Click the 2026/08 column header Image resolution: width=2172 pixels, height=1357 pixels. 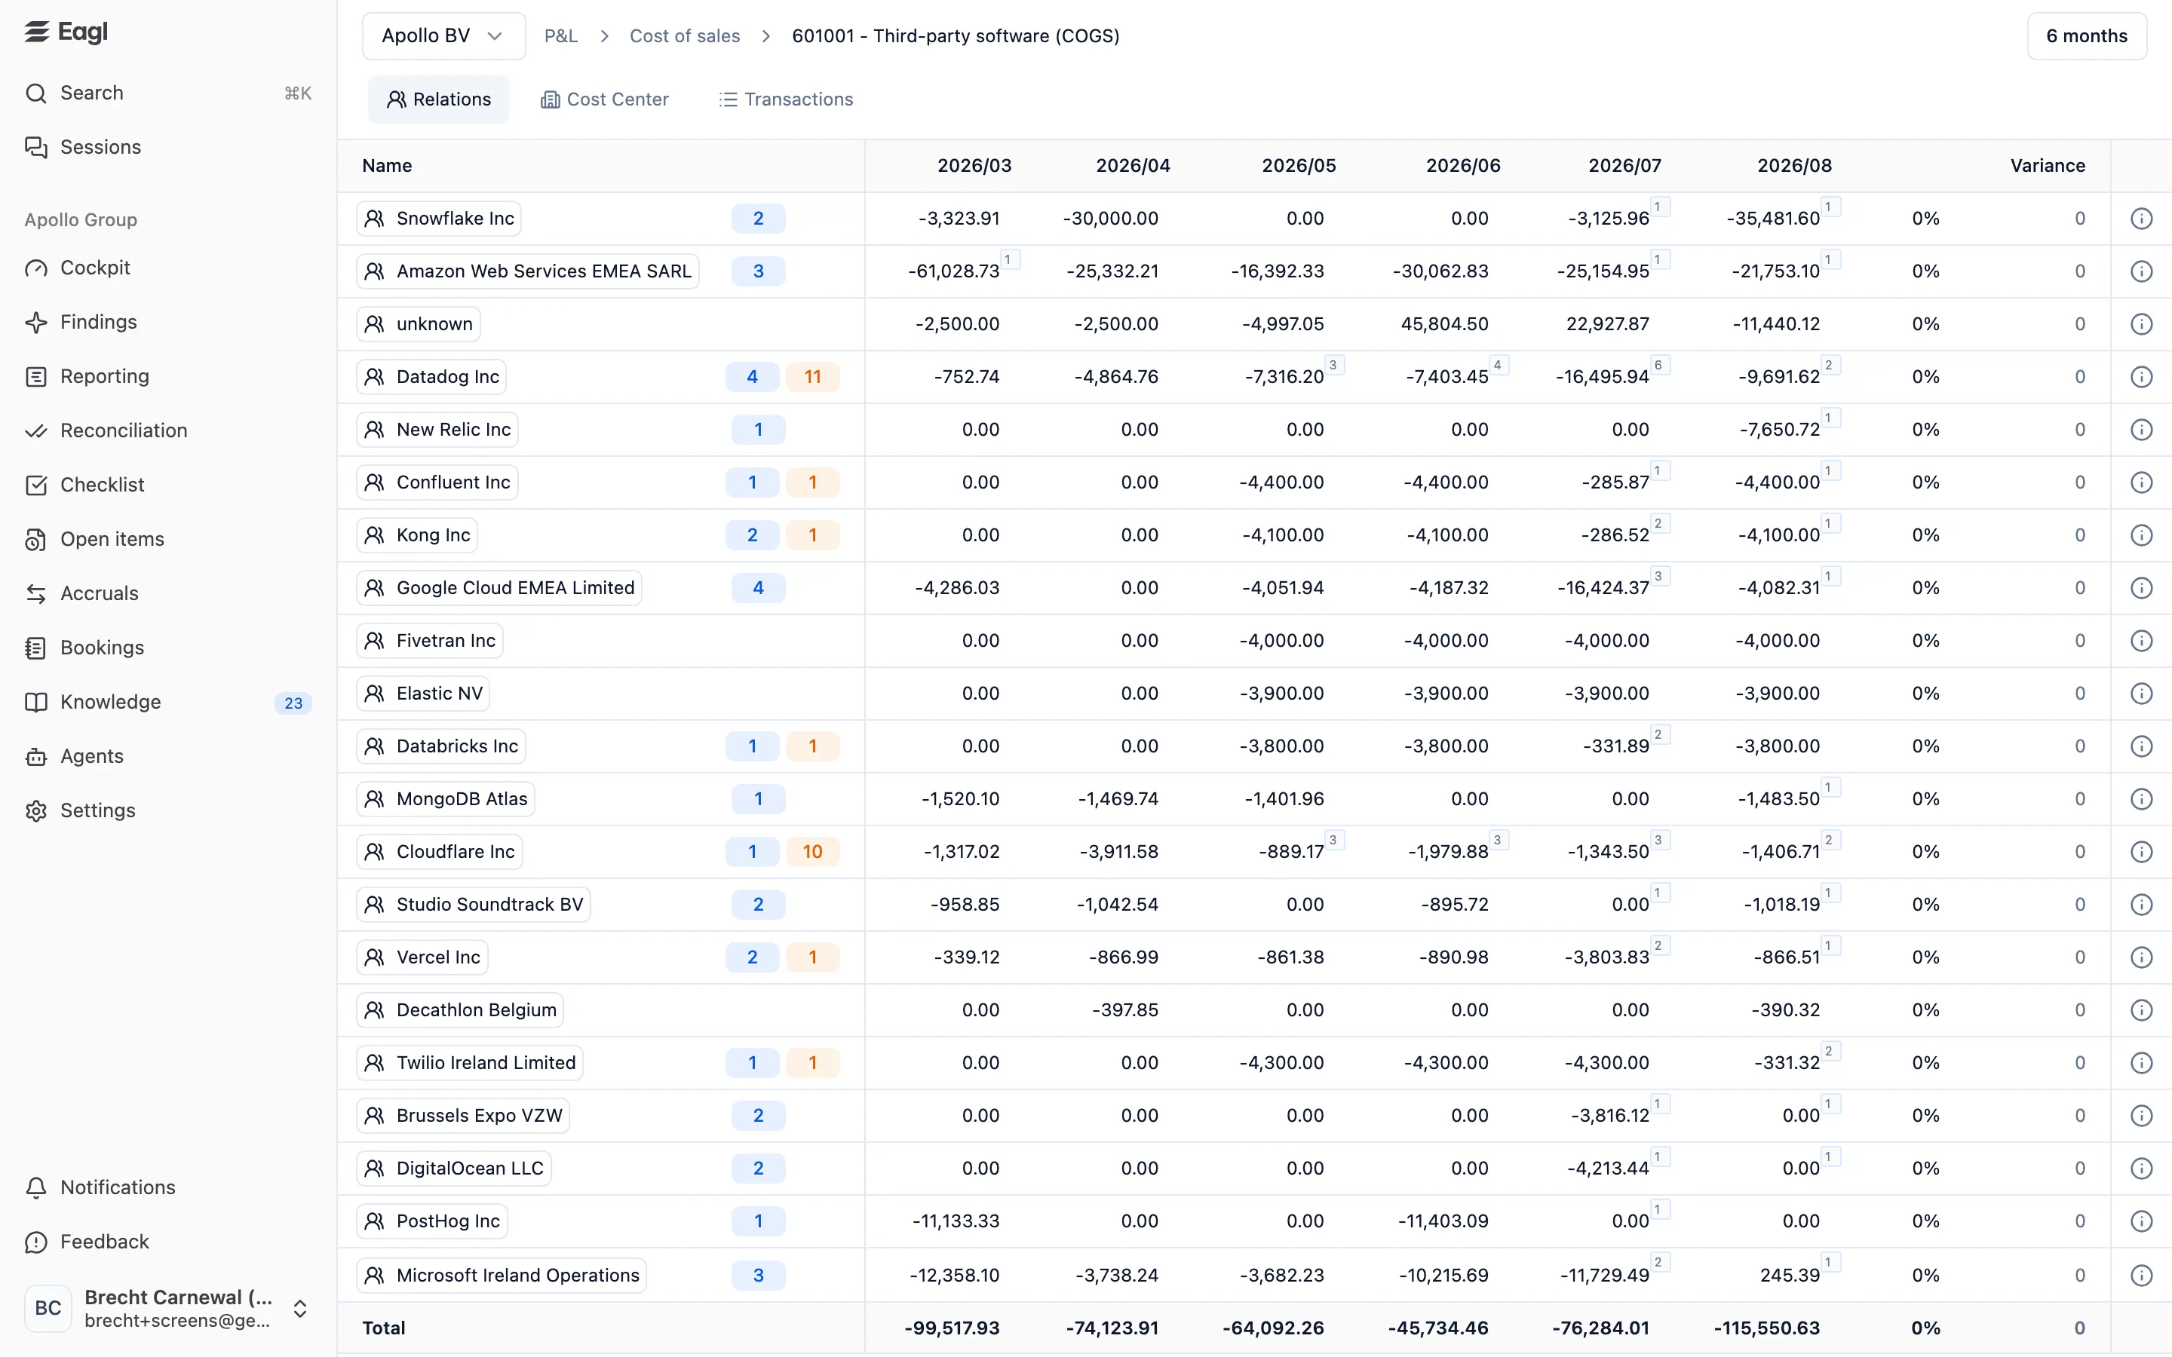click(x=1794, y=166)
